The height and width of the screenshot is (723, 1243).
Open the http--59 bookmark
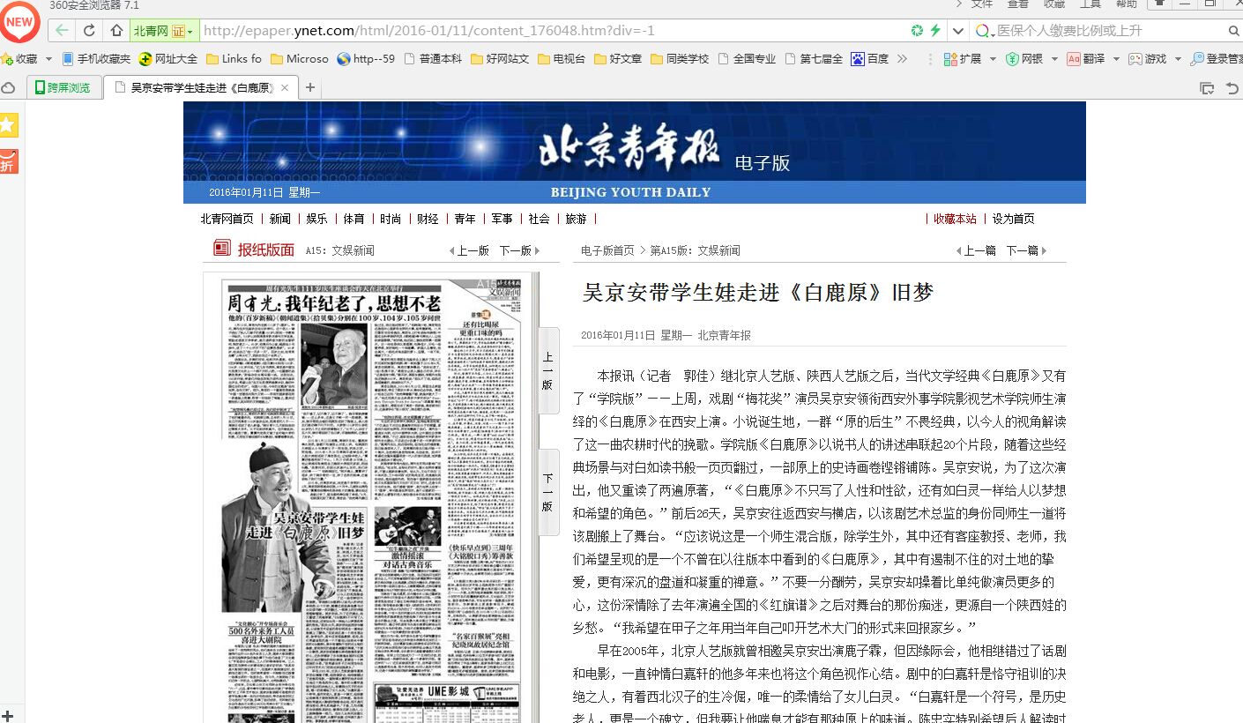pos(366,59)
